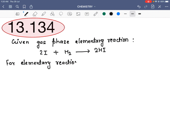Select the Image insert tool
Screen dimensions: 170x127
pyautogui.click(x=78, y=14)
